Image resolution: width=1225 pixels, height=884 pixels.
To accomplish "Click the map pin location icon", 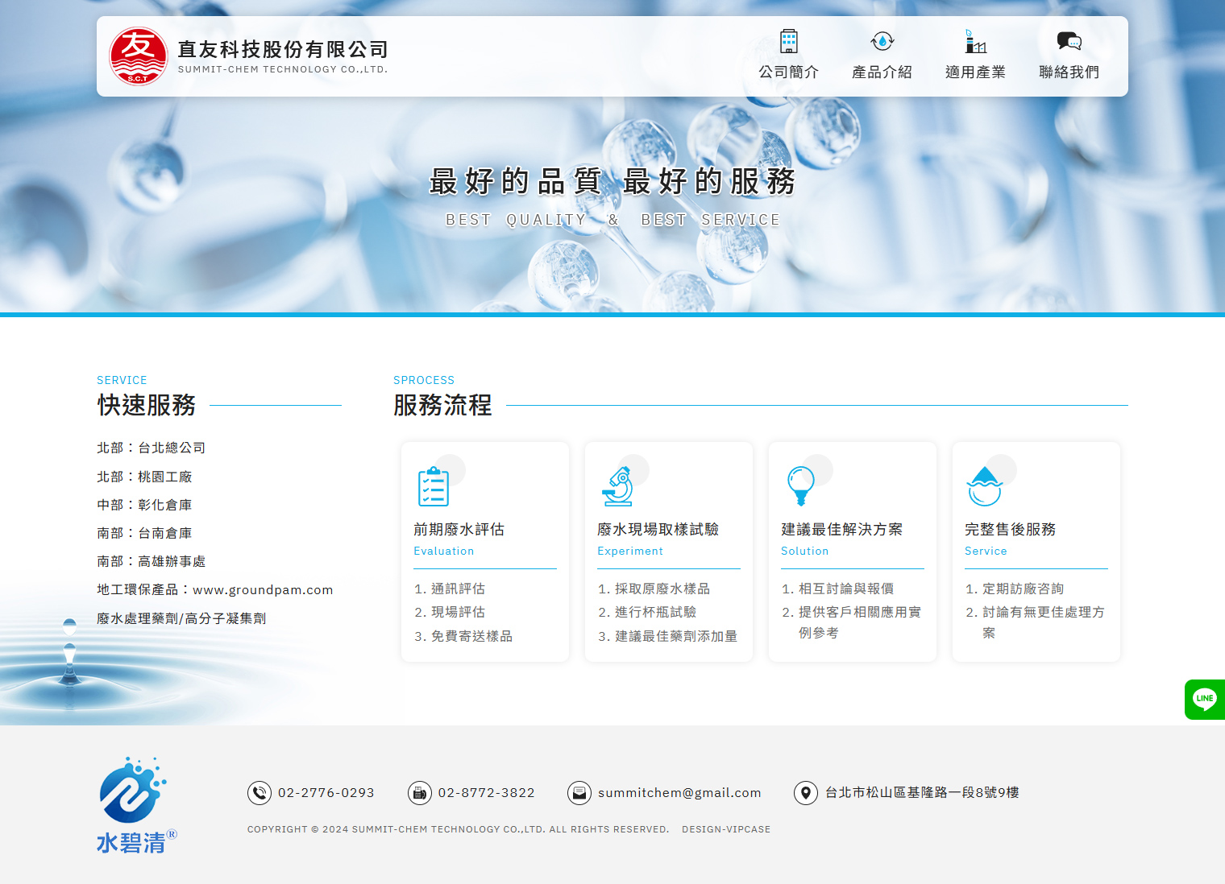I will click(806, 793).
